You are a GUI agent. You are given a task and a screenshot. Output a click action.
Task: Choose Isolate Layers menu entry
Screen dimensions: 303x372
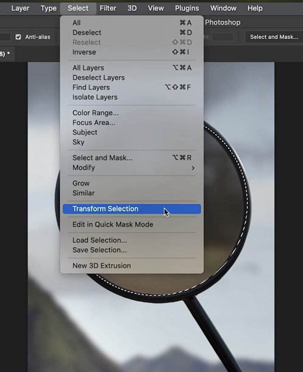(132, 97)
